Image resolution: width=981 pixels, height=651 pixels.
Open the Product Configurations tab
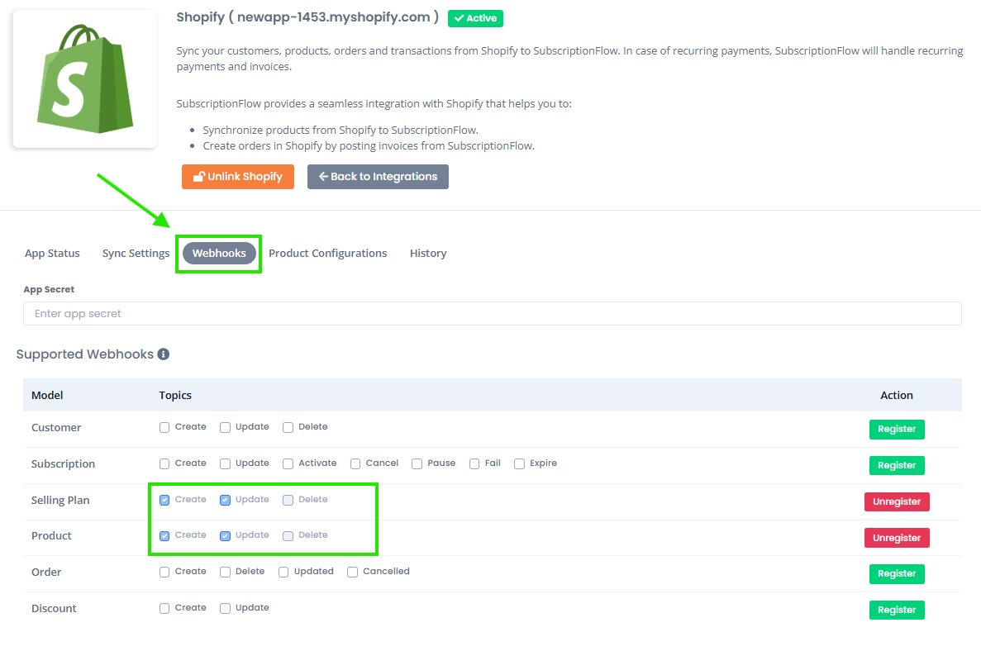coord(328,254)
